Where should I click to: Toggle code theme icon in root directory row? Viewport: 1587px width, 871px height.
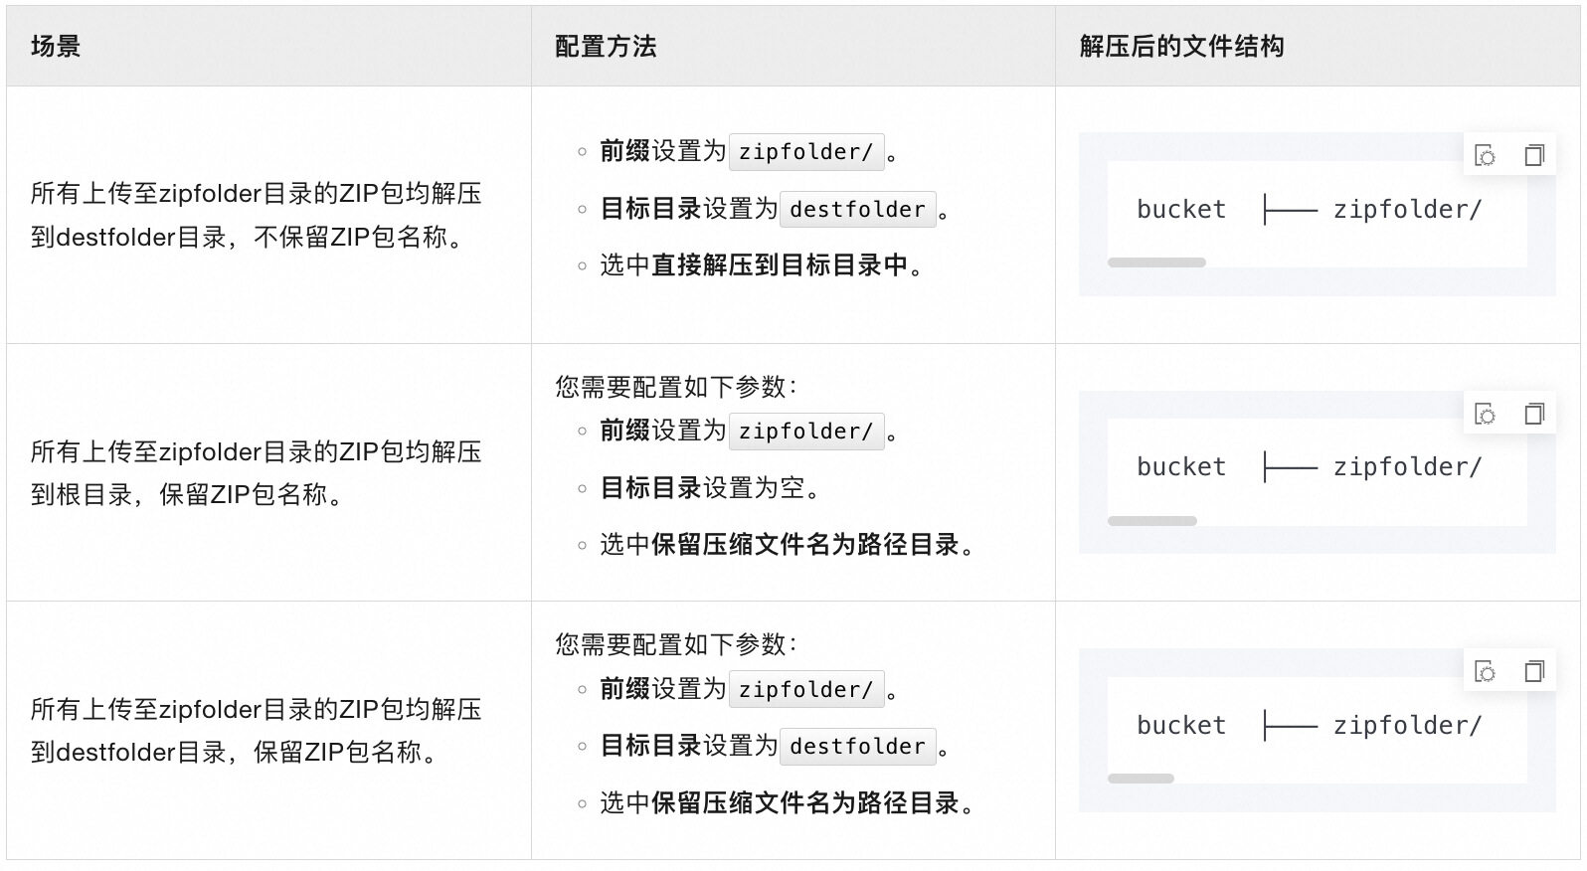[x=1485, y=414]
